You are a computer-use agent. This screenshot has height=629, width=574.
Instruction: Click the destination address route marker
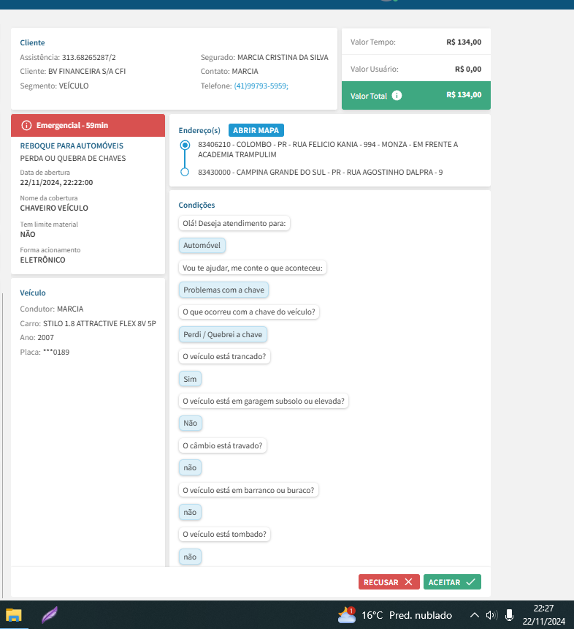185,172
